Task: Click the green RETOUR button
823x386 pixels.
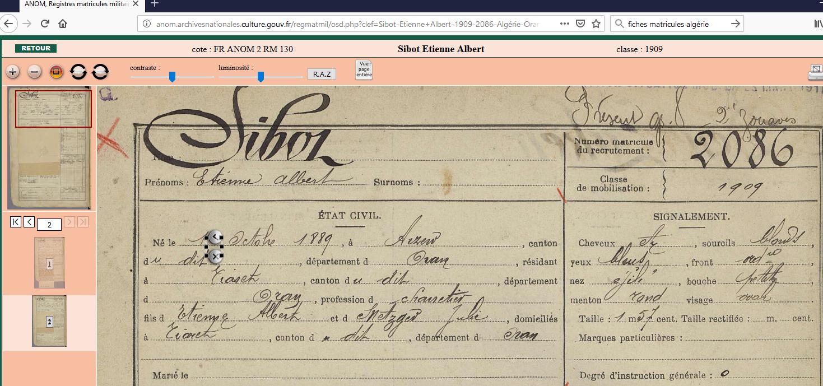Action: 36,48
